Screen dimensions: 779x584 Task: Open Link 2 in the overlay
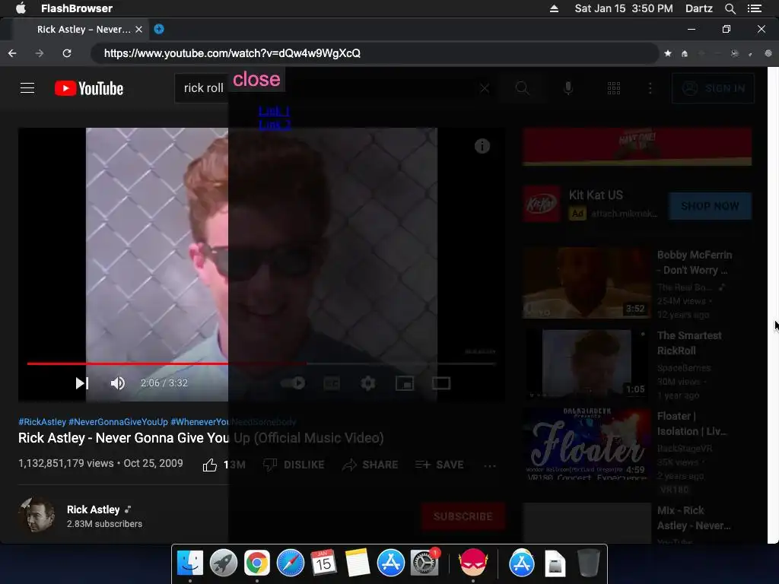274,124
